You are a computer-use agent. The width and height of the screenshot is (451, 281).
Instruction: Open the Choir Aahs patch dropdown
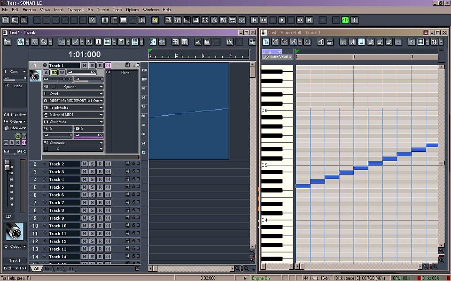coord(101,122)
